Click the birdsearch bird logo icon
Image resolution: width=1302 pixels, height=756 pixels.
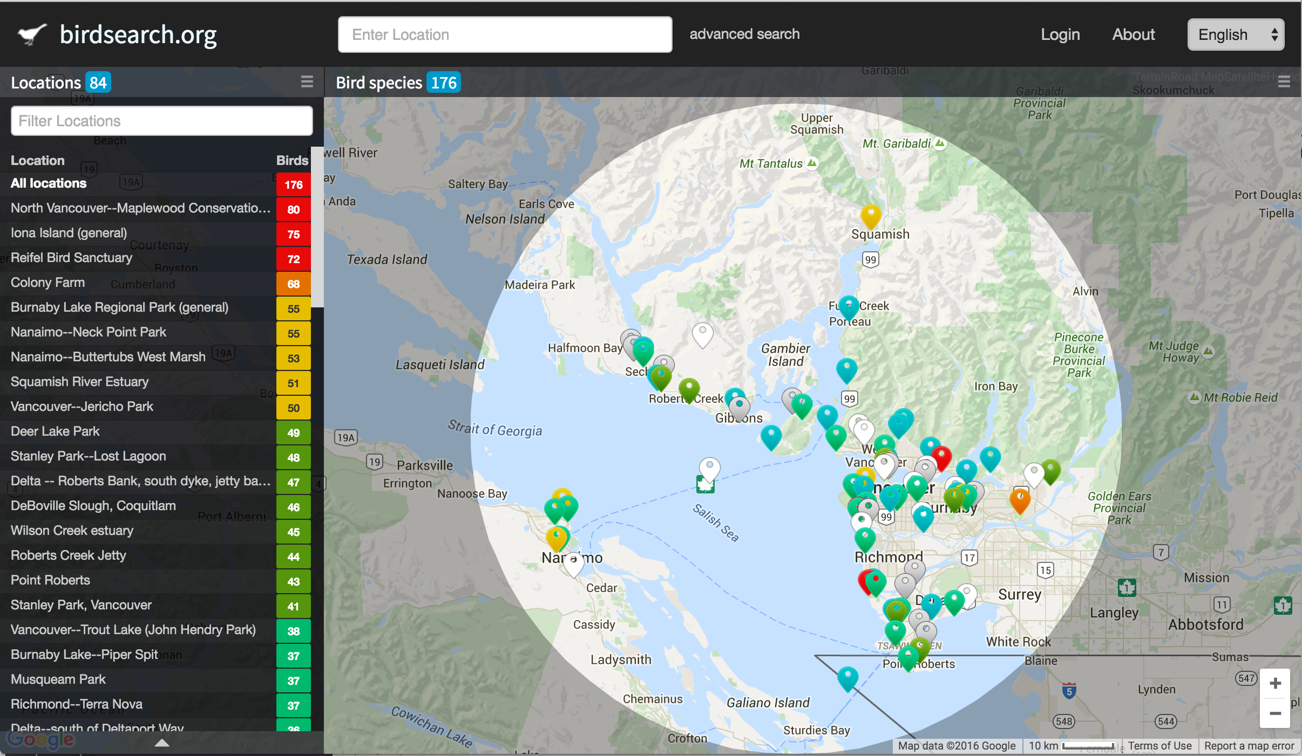coord(32,35)
